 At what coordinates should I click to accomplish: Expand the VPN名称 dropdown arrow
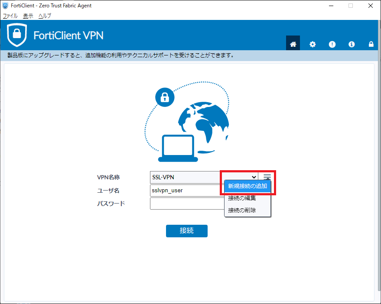point(254,177)
